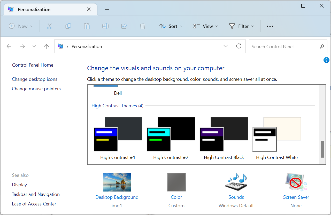This screenshot has width=331, height=215.
Task: Open the Display link
Action: point(19,185)
